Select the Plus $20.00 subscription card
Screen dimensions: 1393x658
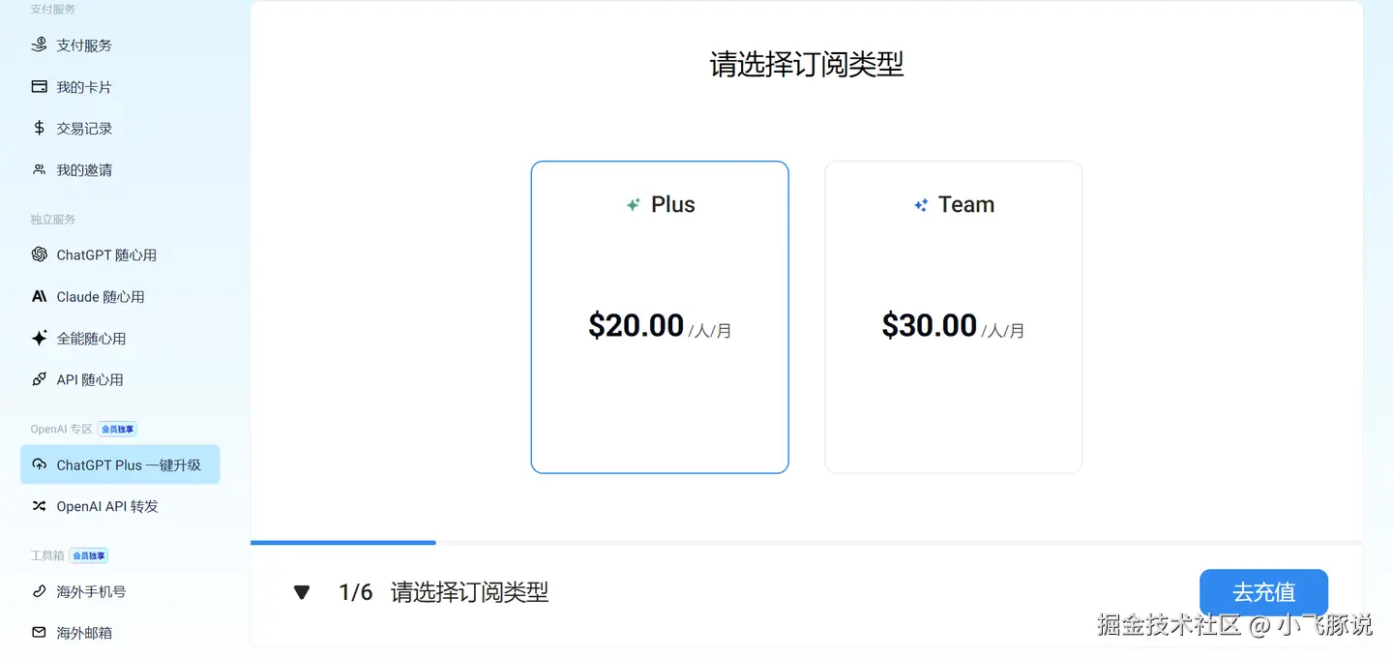[x=659, y=316]
